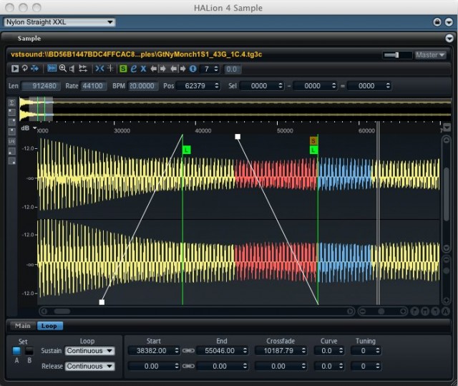Toggle the snap crossing icon in toolbar
This screenshot has width=458, height=386.
click(99, 69)
